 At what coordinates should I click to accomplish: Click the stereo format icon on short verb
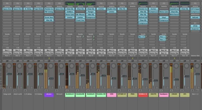click(x=15, y=90)
